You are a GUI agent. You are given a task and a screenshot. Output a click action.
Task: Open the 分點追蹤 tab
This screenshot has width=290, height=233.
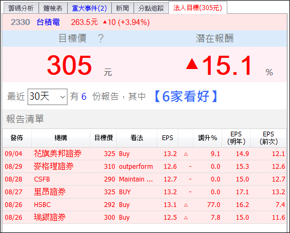(x=151, y=8)
